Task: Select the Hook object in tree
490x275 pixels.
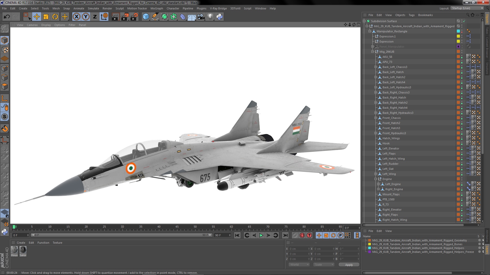Action: click(x=386, y=143)
